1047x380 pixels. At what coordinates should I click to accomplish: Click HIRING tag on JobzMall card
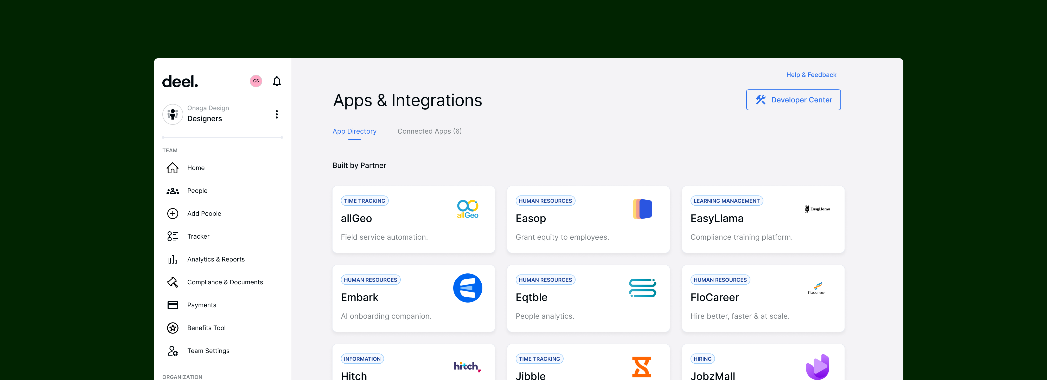coord(702,359)
